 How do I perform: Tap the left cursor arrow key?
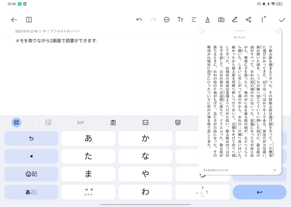[31, 156]
